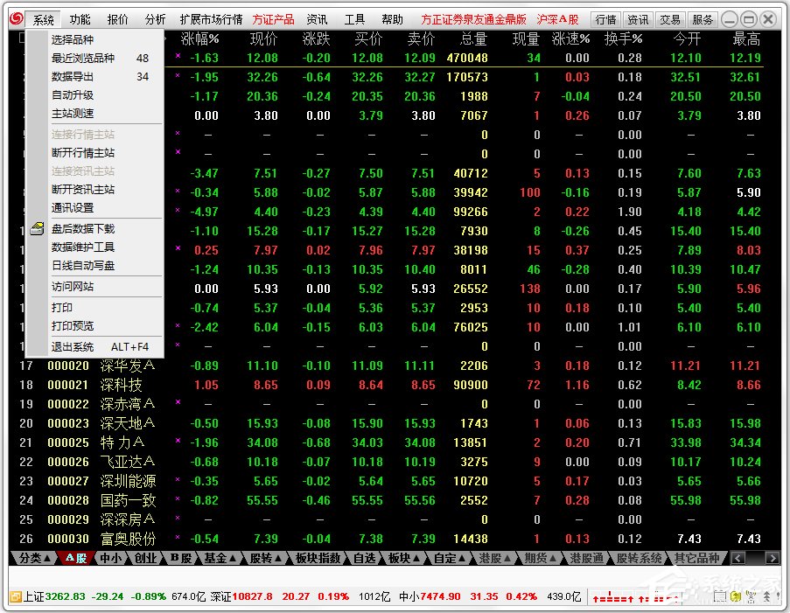Viewport: 790px width, 613px height.
Task: Select 数据导出 menu entry
Action: (94, 77)
